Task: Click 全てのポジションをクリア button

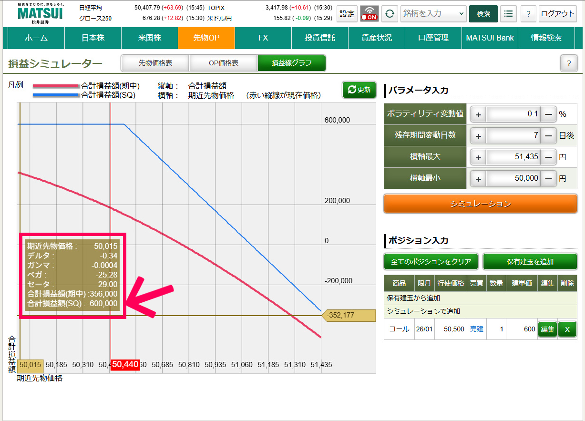Action: [431, 262]
